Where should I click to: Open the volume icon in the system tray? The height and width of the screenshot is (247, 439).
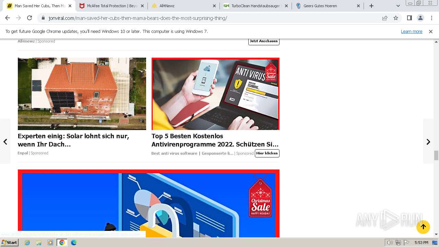pos(390,243)
